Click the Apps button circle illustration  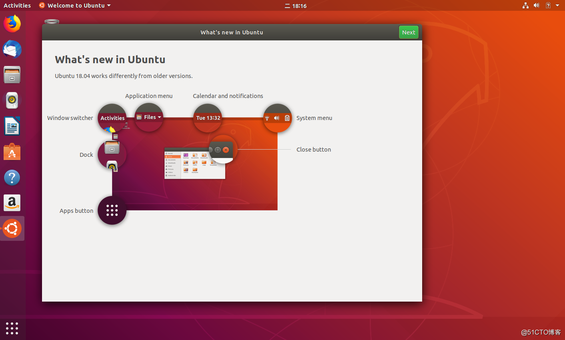tap(112, 210)
